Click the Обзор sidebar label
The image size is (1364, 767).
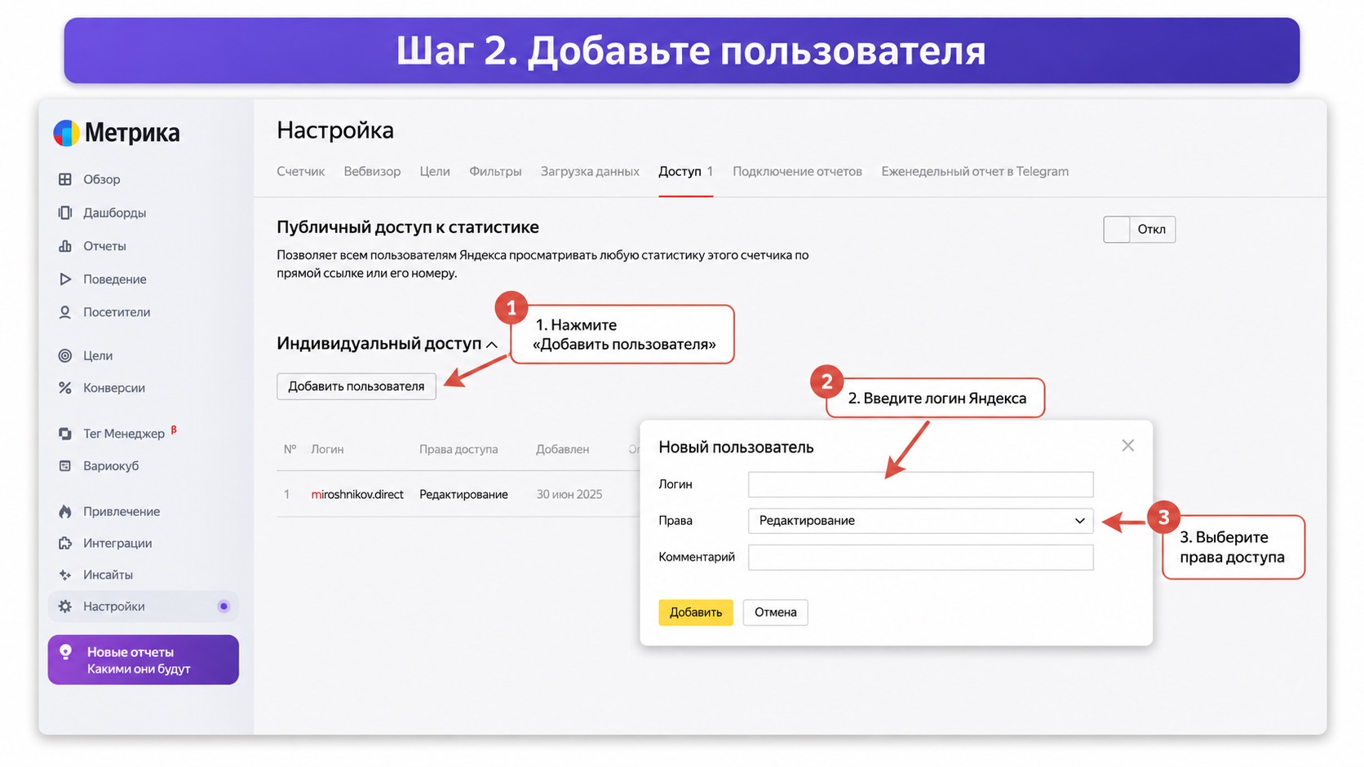(101, 179)
